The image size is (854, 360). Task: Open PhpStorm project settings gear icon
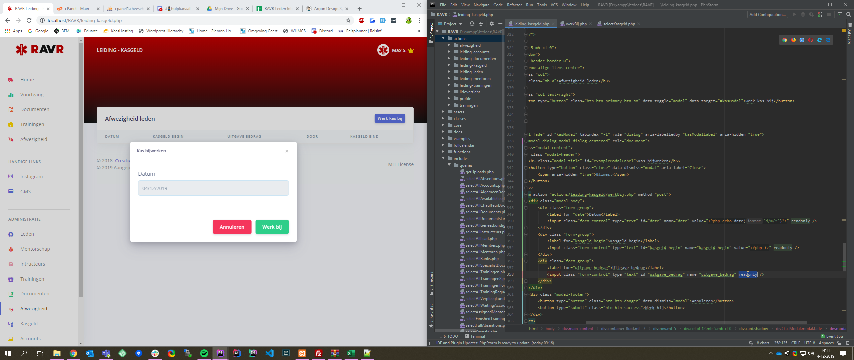click(491, 24)
